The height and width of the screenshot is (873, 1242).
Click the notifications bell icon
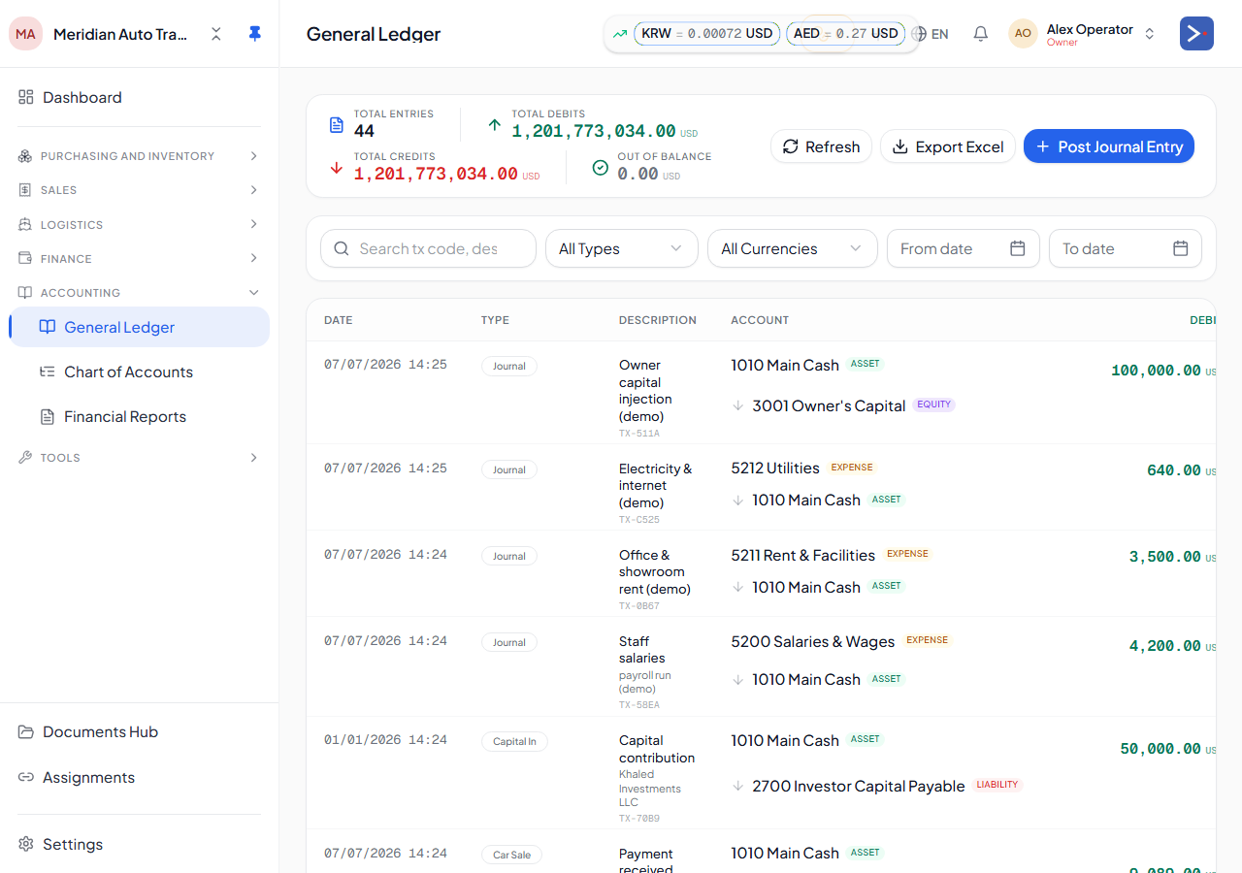click(981, 34)
